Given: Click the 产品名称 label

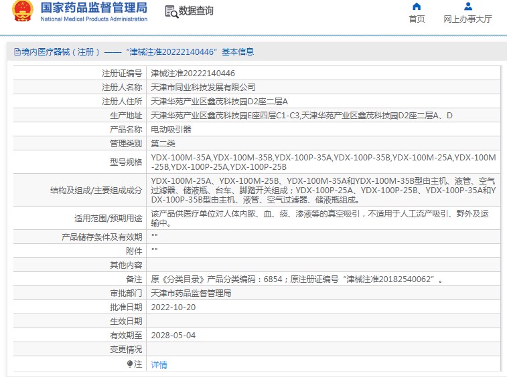Looking at the screenshot, I should 126,130.
